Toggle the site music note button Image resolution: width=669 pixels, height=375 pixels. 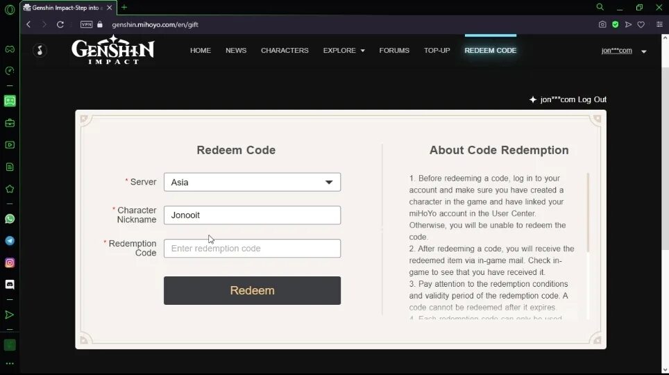click(x=40, y=51)
